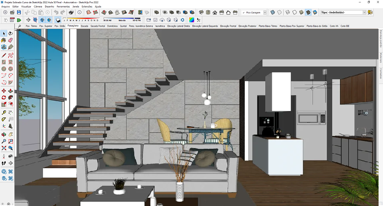The height and width of the screenshot is (206, 383).
Task: Open the Piso Garagem tag dropdown
Action: pos(264,12)
